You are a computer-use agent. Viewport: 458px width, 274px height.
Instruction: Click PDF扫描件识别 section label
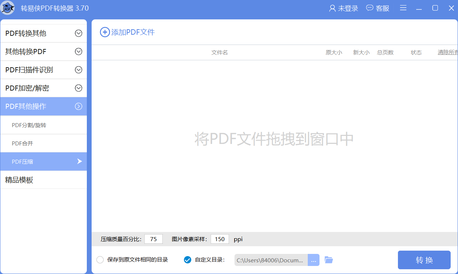(x=29, y=70)
